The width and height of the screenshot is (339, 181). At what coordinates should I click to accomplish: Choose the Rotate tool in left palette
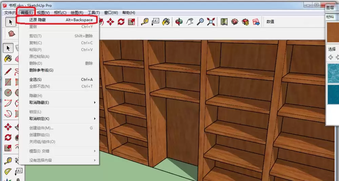tap(8, 137)
